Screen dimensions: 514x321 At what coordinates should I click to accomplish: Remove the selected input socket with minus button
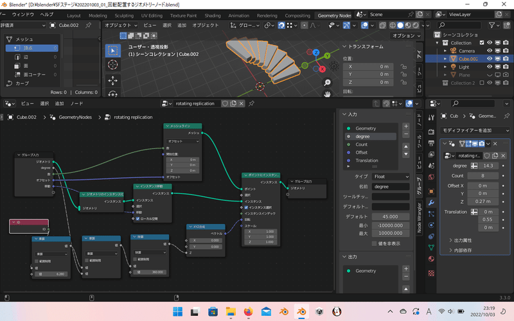click(406, 134)
